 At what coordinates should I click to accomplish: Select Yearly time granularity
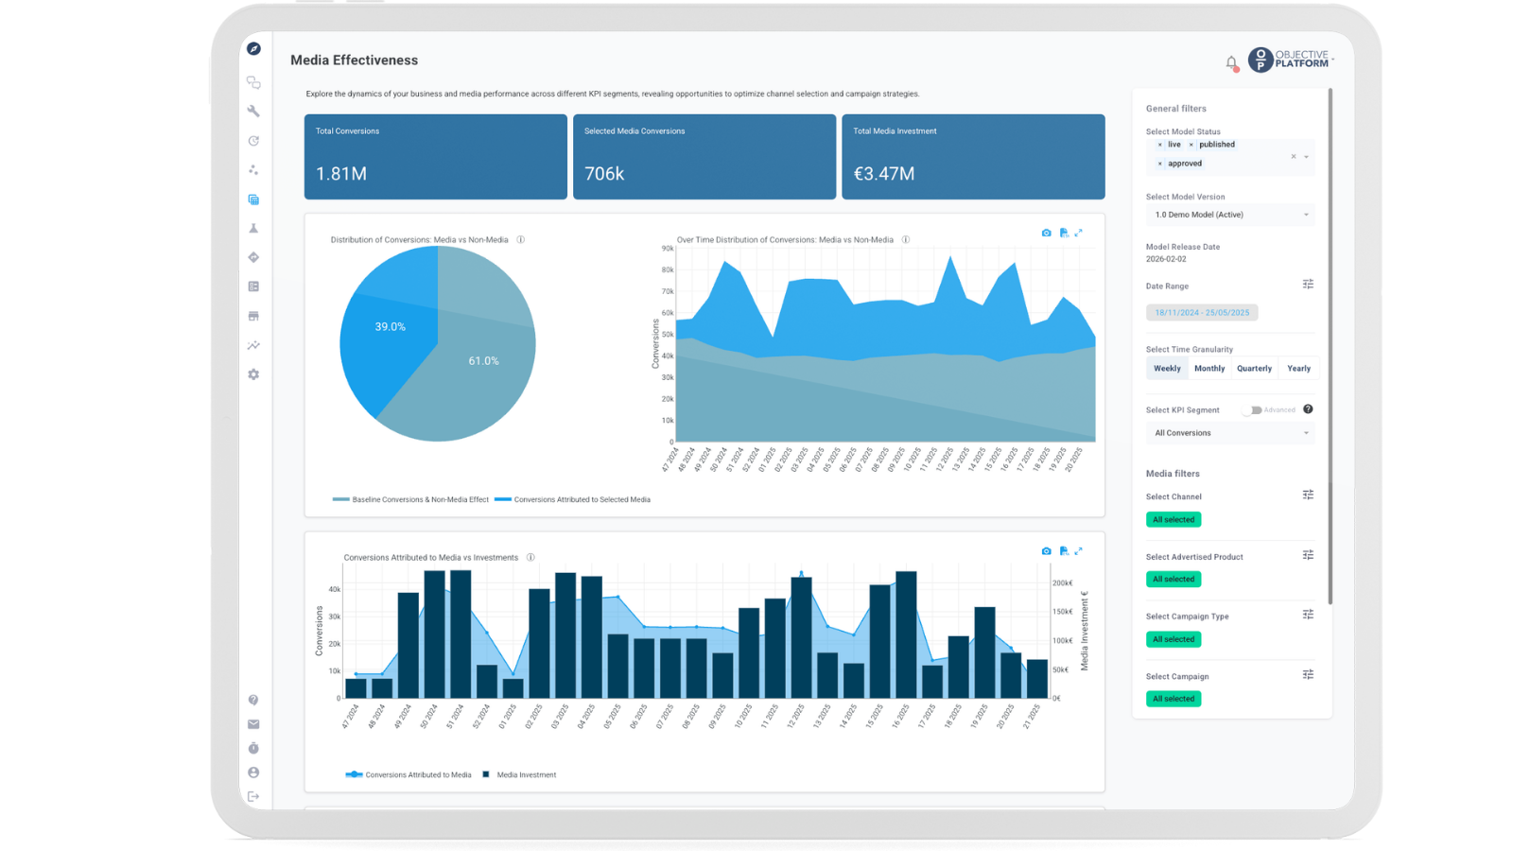(x=1298, y=369)
